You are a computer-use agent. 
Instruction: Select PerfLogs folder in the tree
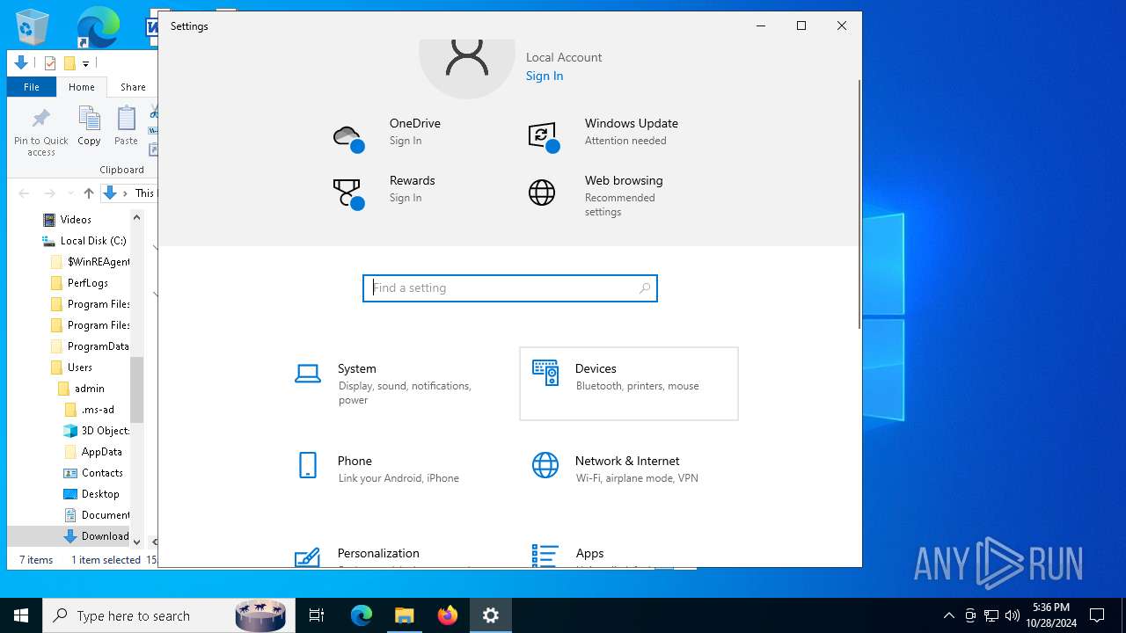(79, 283)
